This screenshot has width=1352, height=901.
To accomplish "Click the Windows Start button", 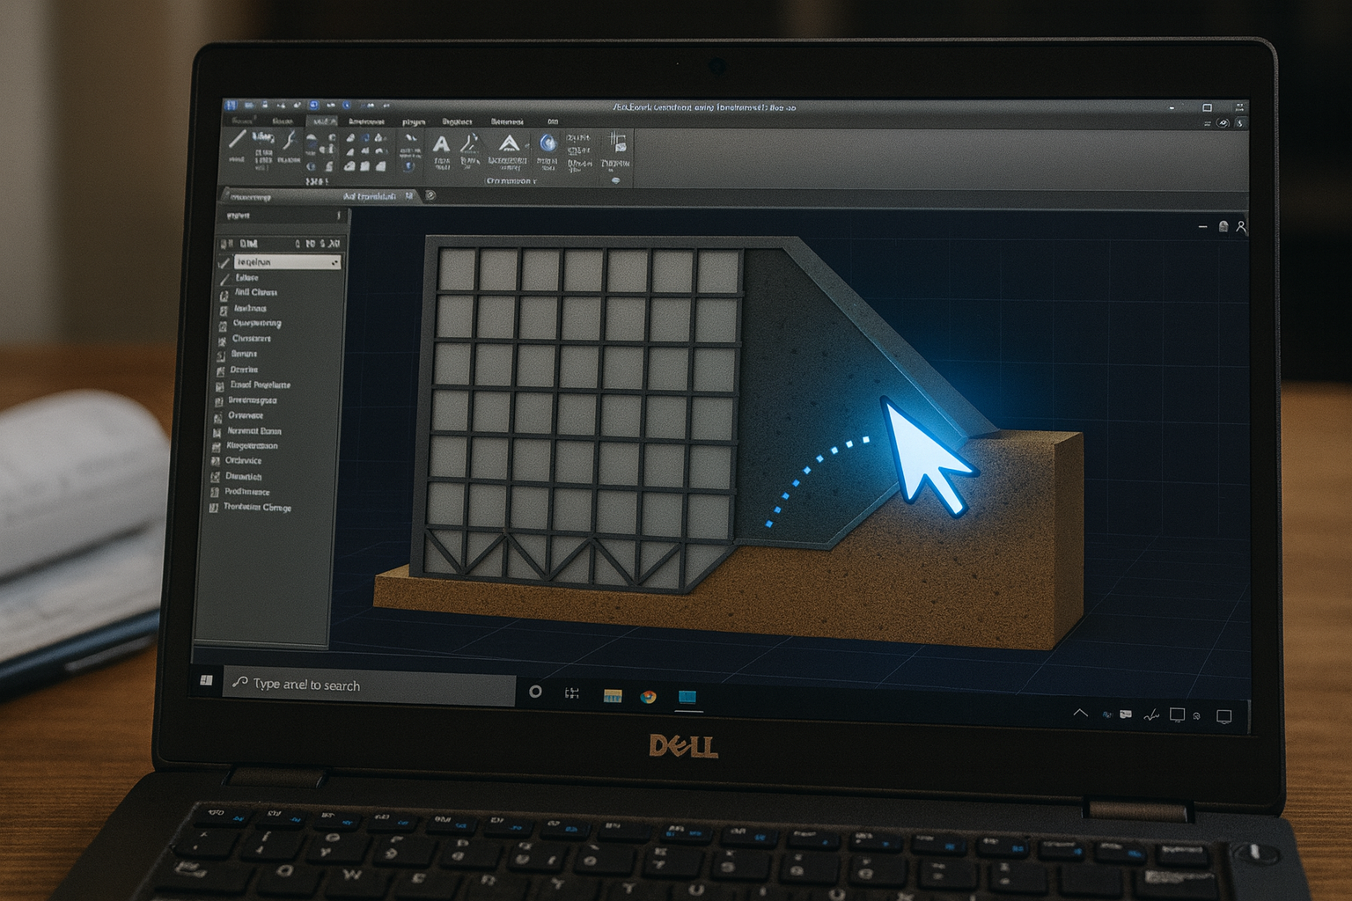I will tap(206, 681).
